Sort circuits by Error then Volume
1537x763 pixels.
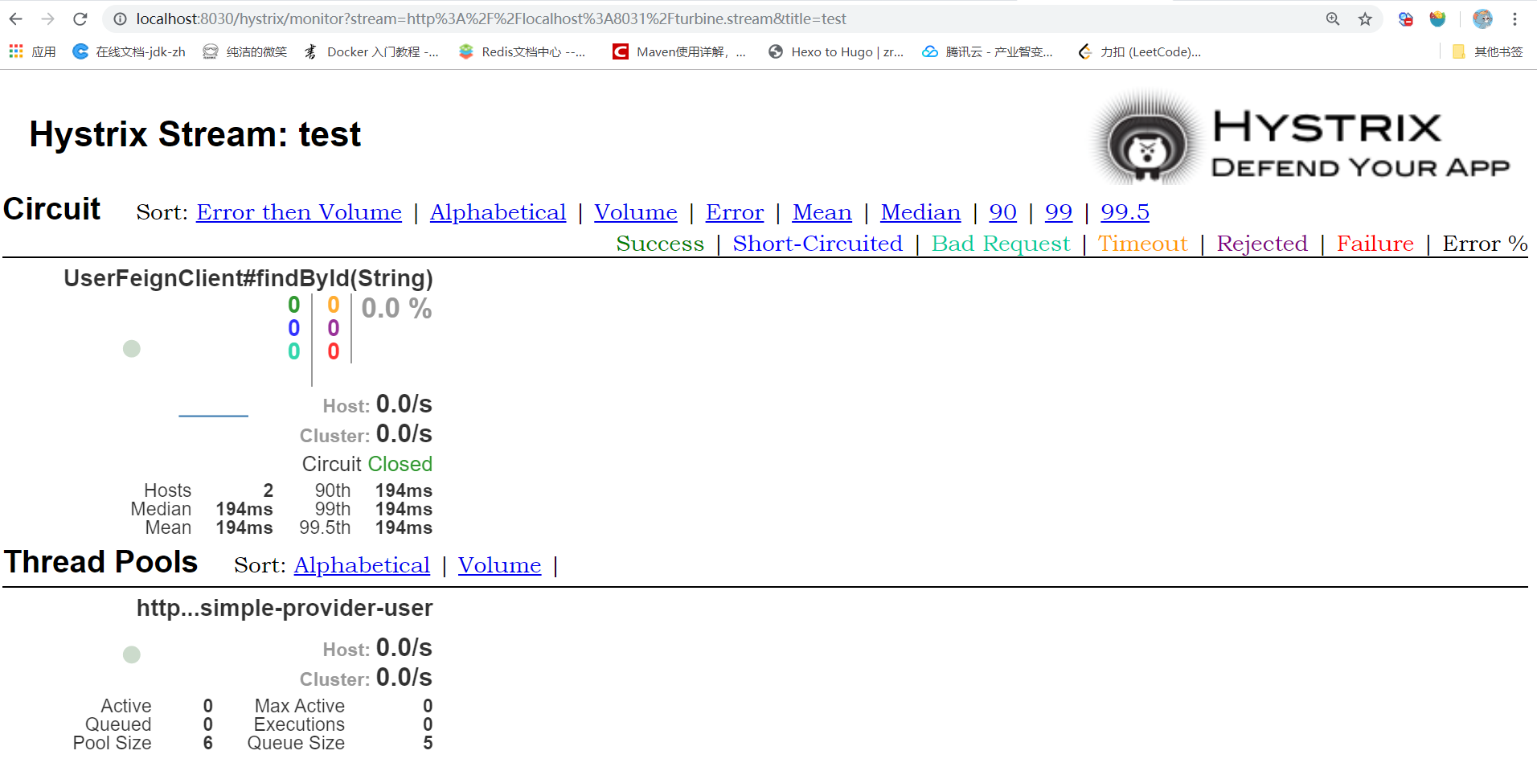pos(298,212)
